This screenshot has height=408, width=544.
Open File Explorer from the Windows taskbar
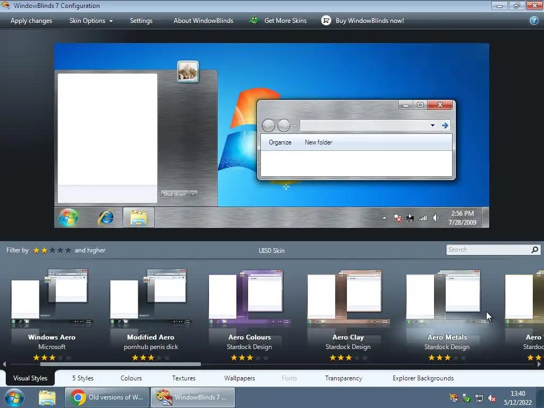[47, 398]
